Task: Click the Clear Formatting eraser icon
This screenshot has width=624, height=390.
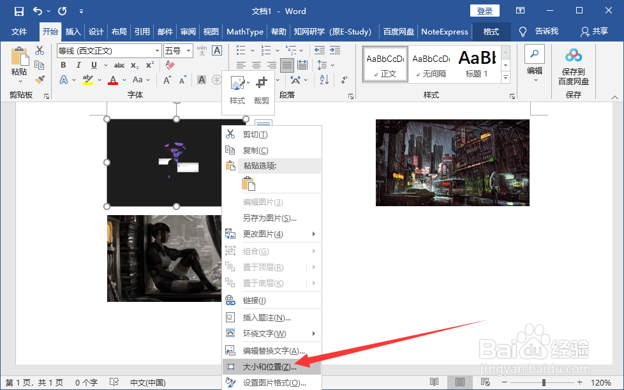Action: point(170,65)
